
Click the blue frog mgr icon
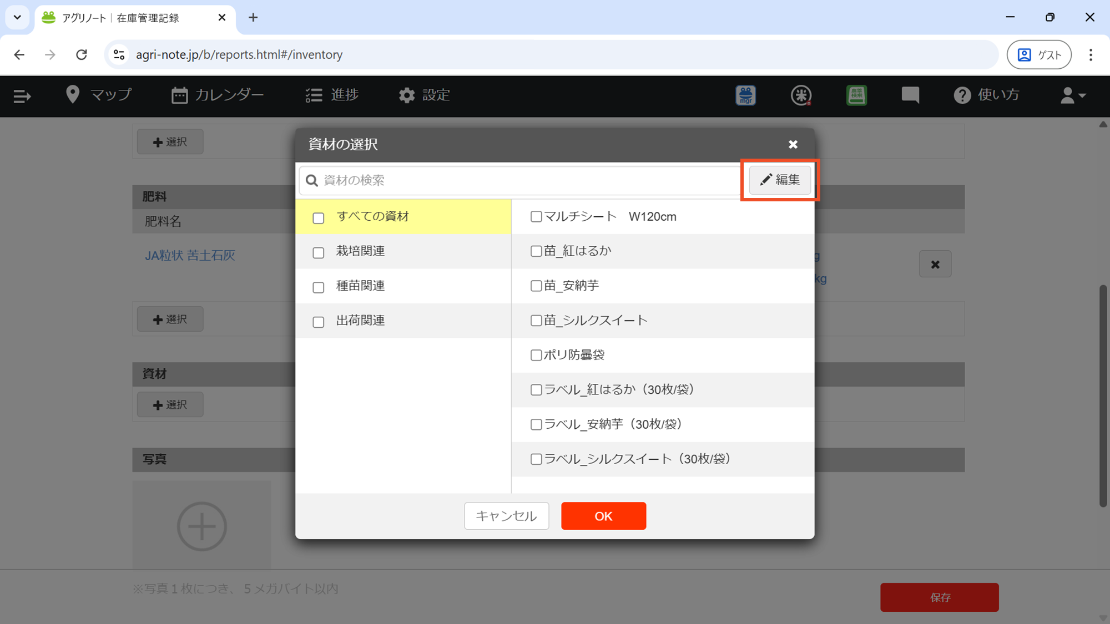click(745, 95)
